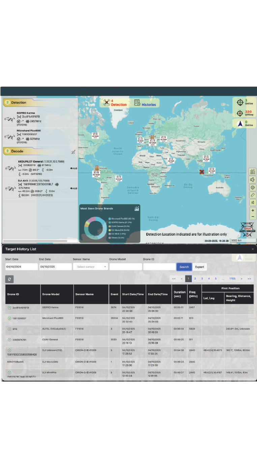Click the Drone ID column header

(23, 294)
